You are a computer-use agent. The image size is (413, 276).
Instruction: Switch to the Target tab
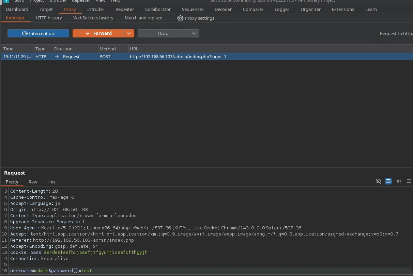coord(46,9)
